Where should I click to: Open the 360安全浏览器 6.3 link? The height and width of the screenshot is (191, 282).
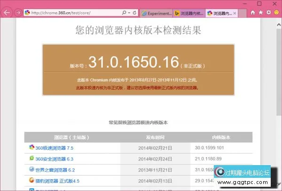tap(55, 159)
